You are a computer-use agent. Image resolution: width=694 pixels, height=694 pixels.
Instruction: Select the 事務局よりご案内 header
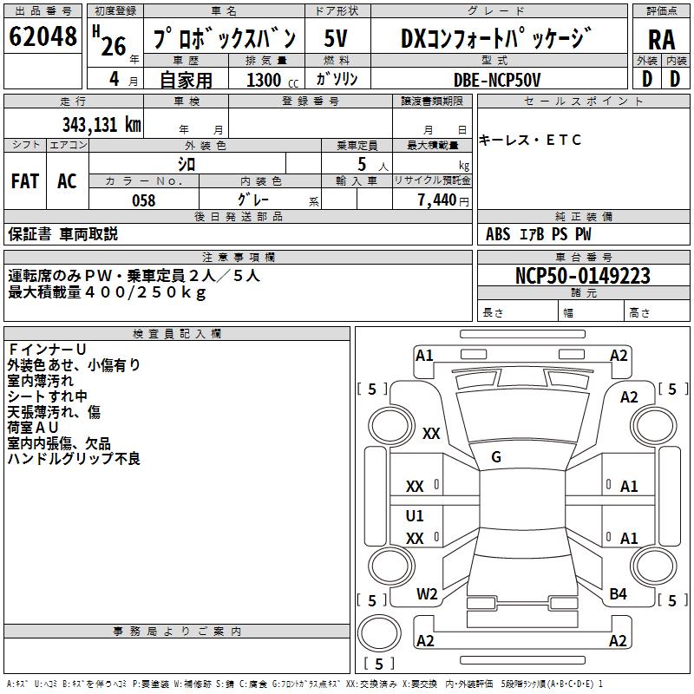pyautogui.click(x=177, y=632)
